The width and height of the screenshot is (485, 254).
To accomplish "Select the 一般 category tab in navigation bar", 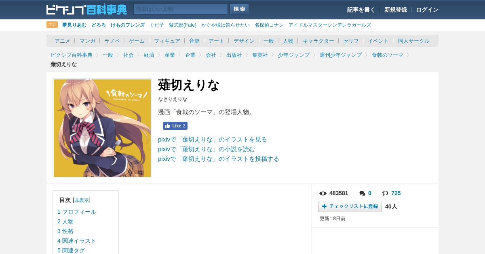I will click(269, 41).
